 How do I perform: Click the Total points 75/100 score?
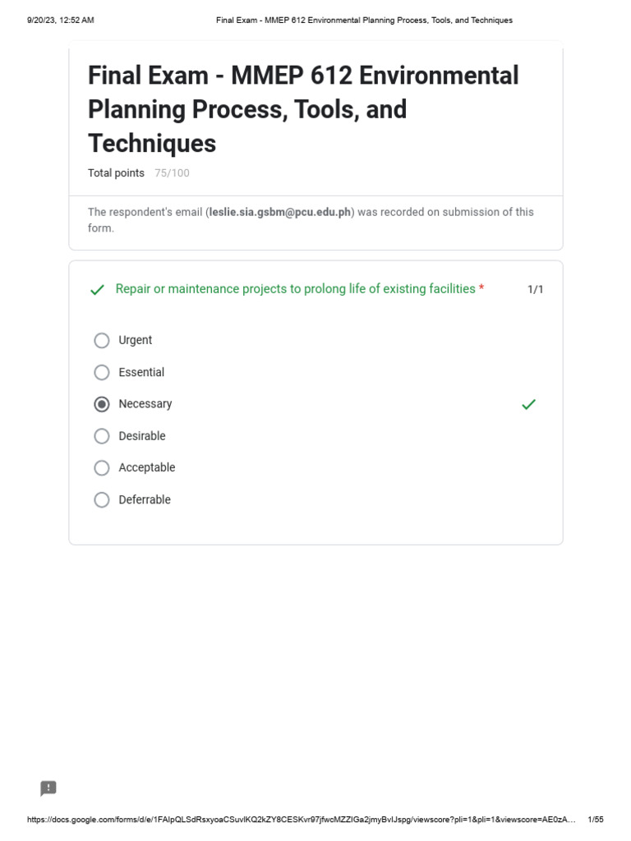[139, 173]
